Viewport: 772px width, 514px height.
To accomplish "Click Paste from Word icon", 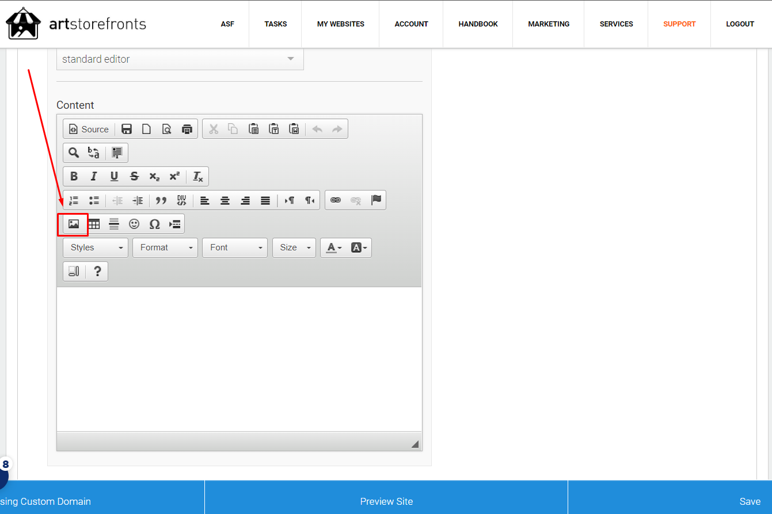I will 294,129.
